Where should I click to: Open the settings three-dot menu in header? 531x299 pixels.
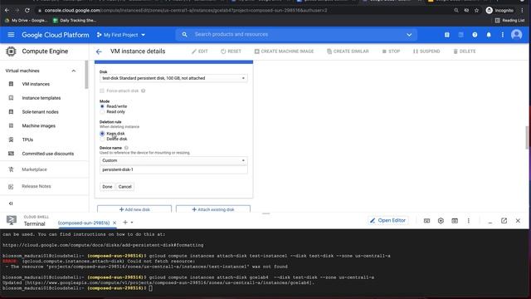click(x=503, y=35)
